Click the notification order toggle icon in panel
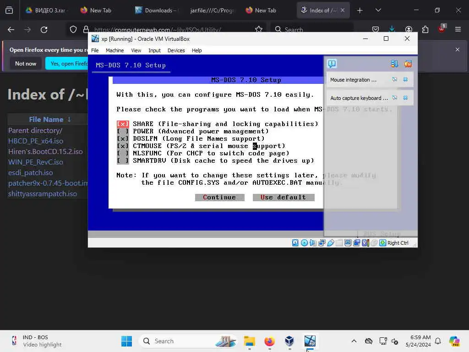The image size is (469, 352). pos(394,63)
